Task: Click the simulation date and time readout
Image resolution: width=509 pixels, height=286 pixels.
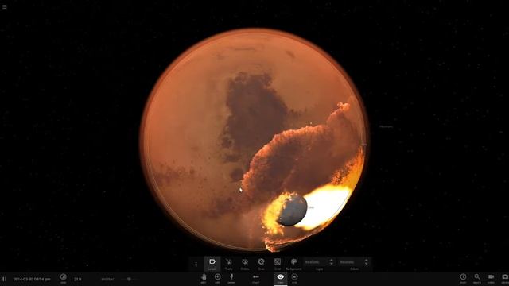Action: point(32,279)
